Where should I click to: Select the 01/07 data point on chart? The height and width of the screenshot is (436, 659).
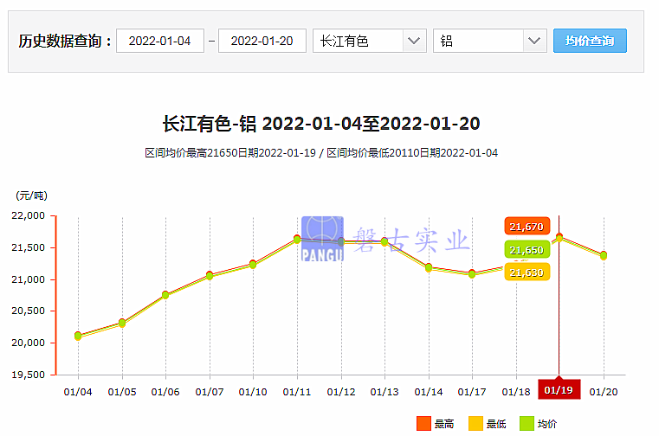pyautogui.click(x=210, y=276)
